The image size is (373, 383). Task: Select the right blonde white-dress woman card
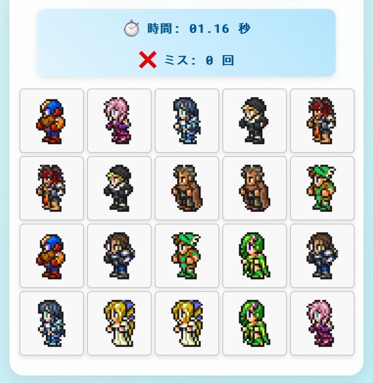coord(187,323)
